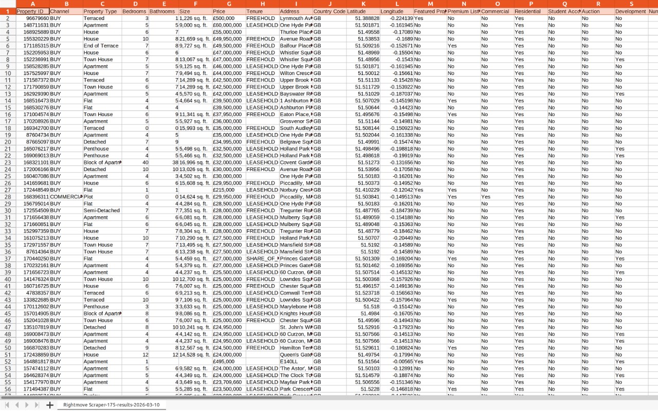Select row 1 header
The width and height of the screenshot is (658, 411).
pos(8,11)
